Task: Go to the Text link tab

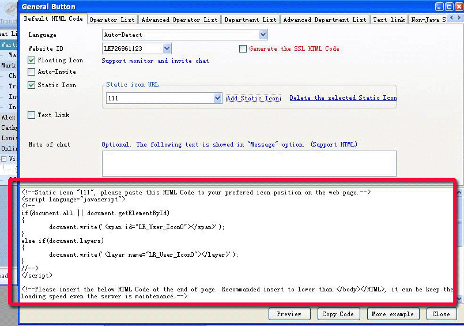Action: pyautogui.click(x=389, y=20)
